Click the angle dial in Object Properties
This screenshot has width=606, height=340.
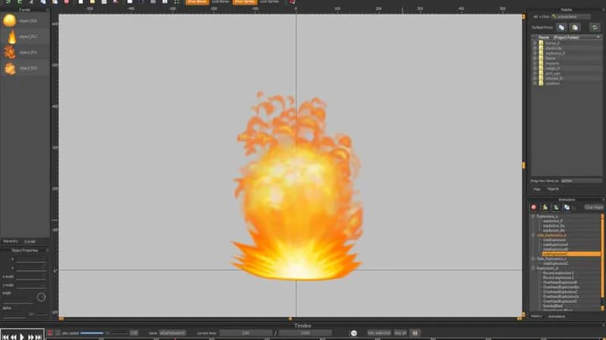[41, 297]
